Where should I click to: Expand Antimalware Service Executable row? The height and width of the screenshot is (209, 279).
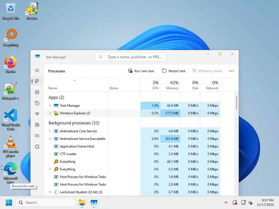[x=50, y=139]
